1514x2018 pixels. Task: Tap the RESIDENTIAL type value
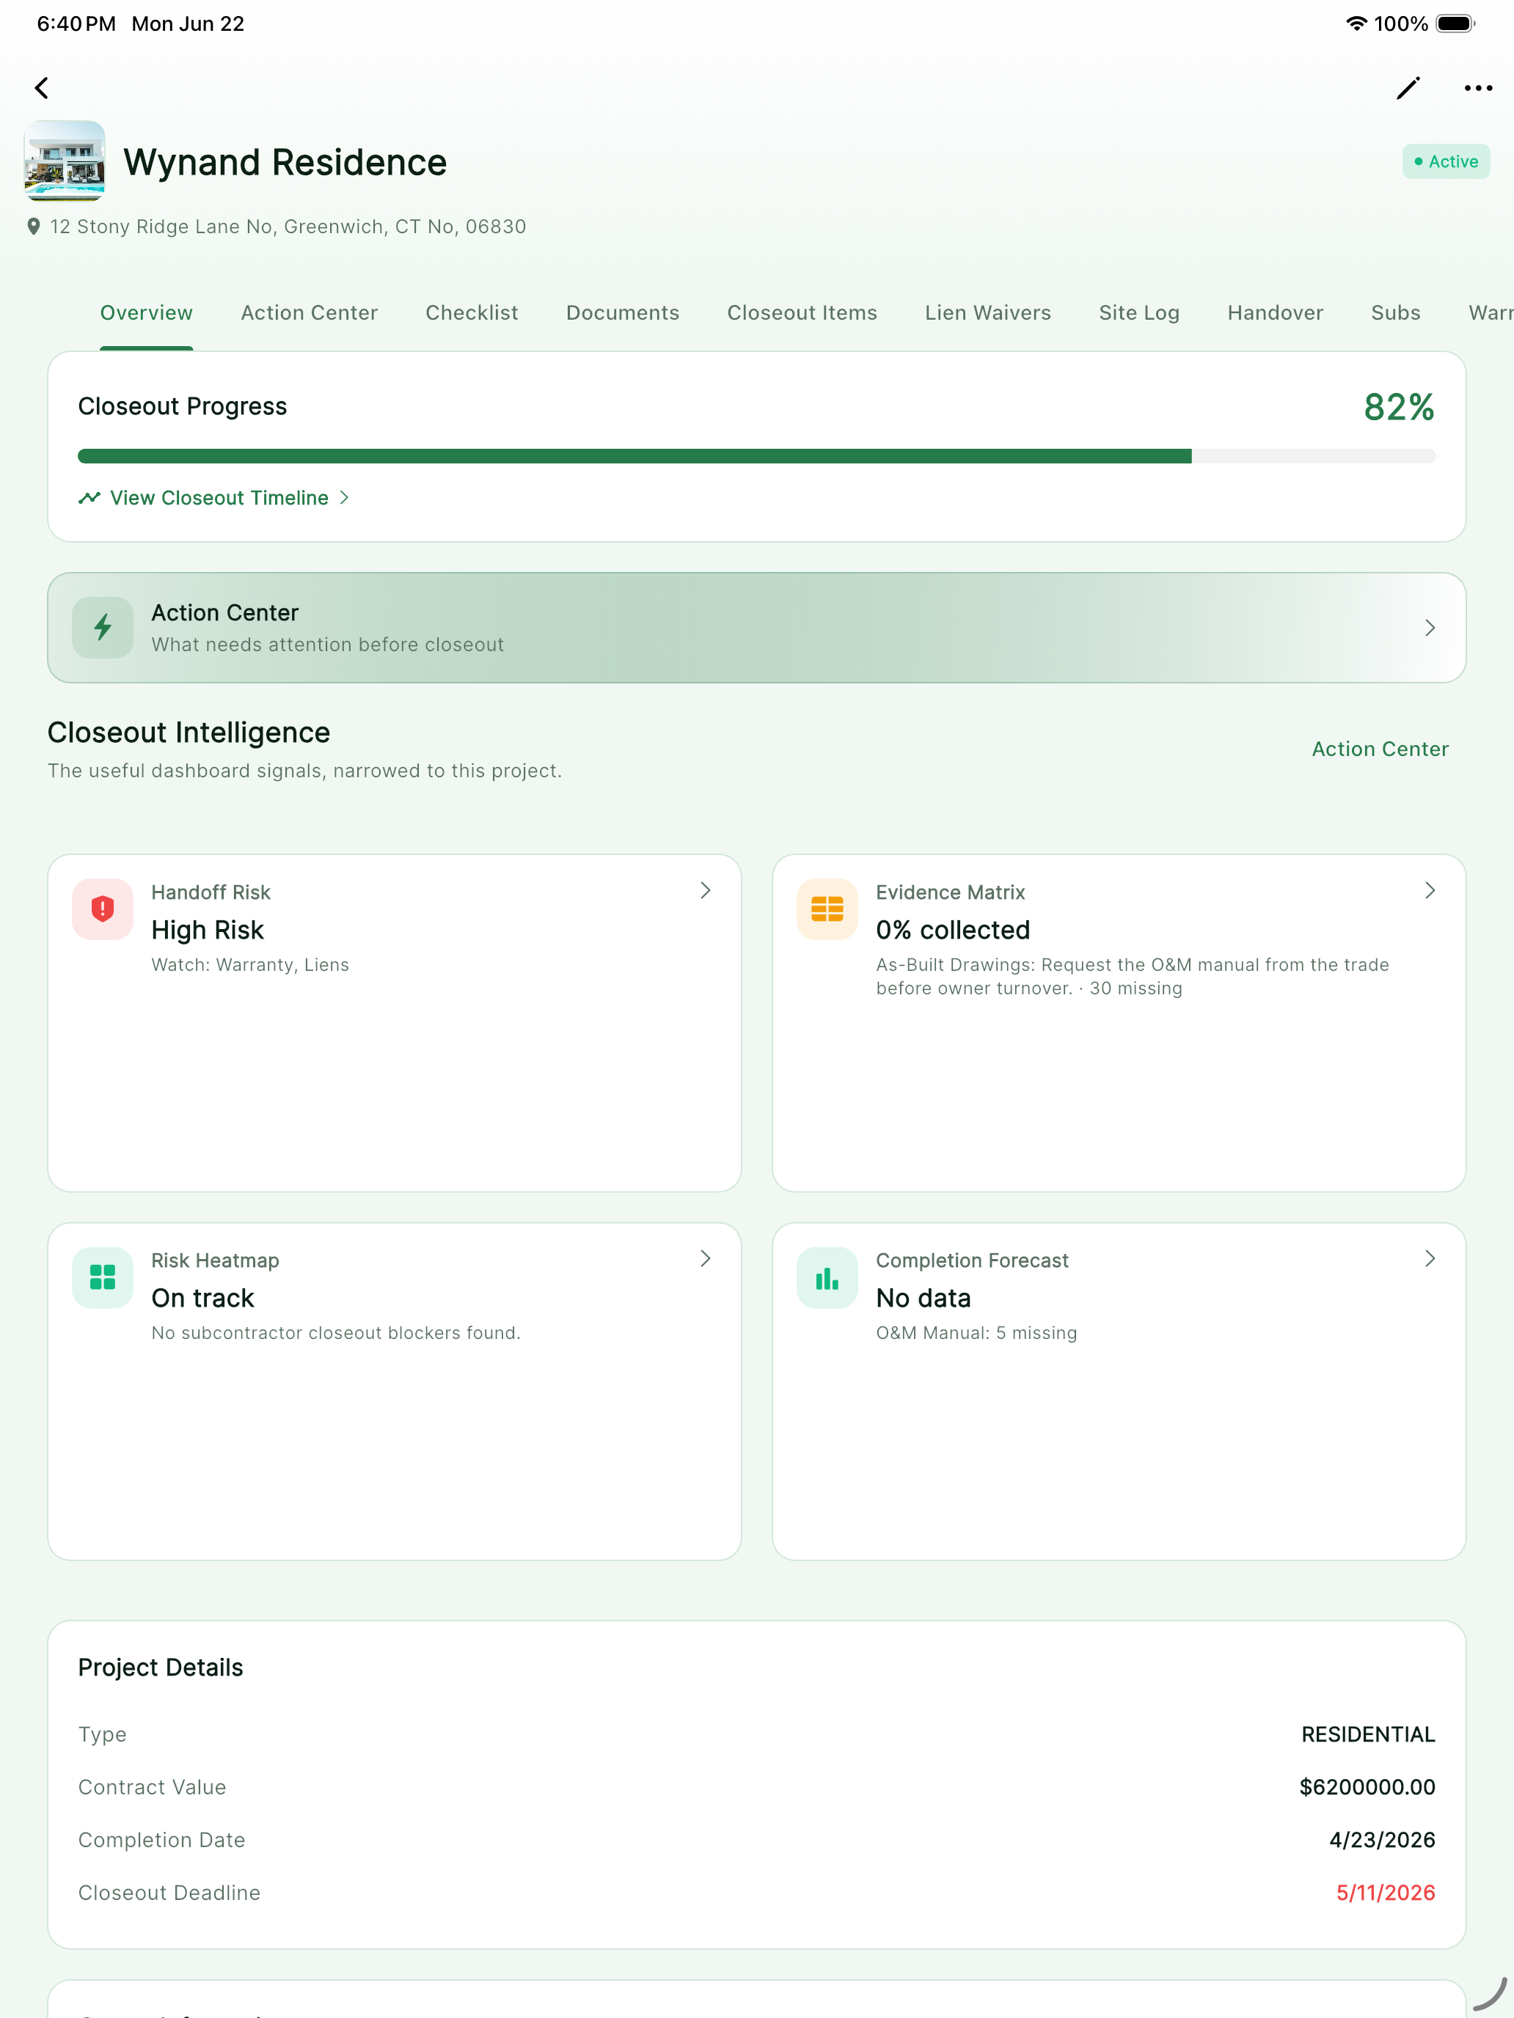pyautogui.click(x=1368, y=1734)
